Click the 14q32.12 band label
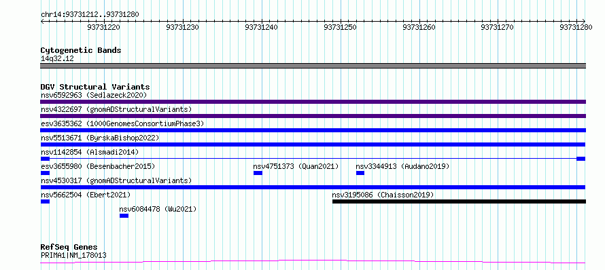Viewport: 605px width, 270px height. 57,59
